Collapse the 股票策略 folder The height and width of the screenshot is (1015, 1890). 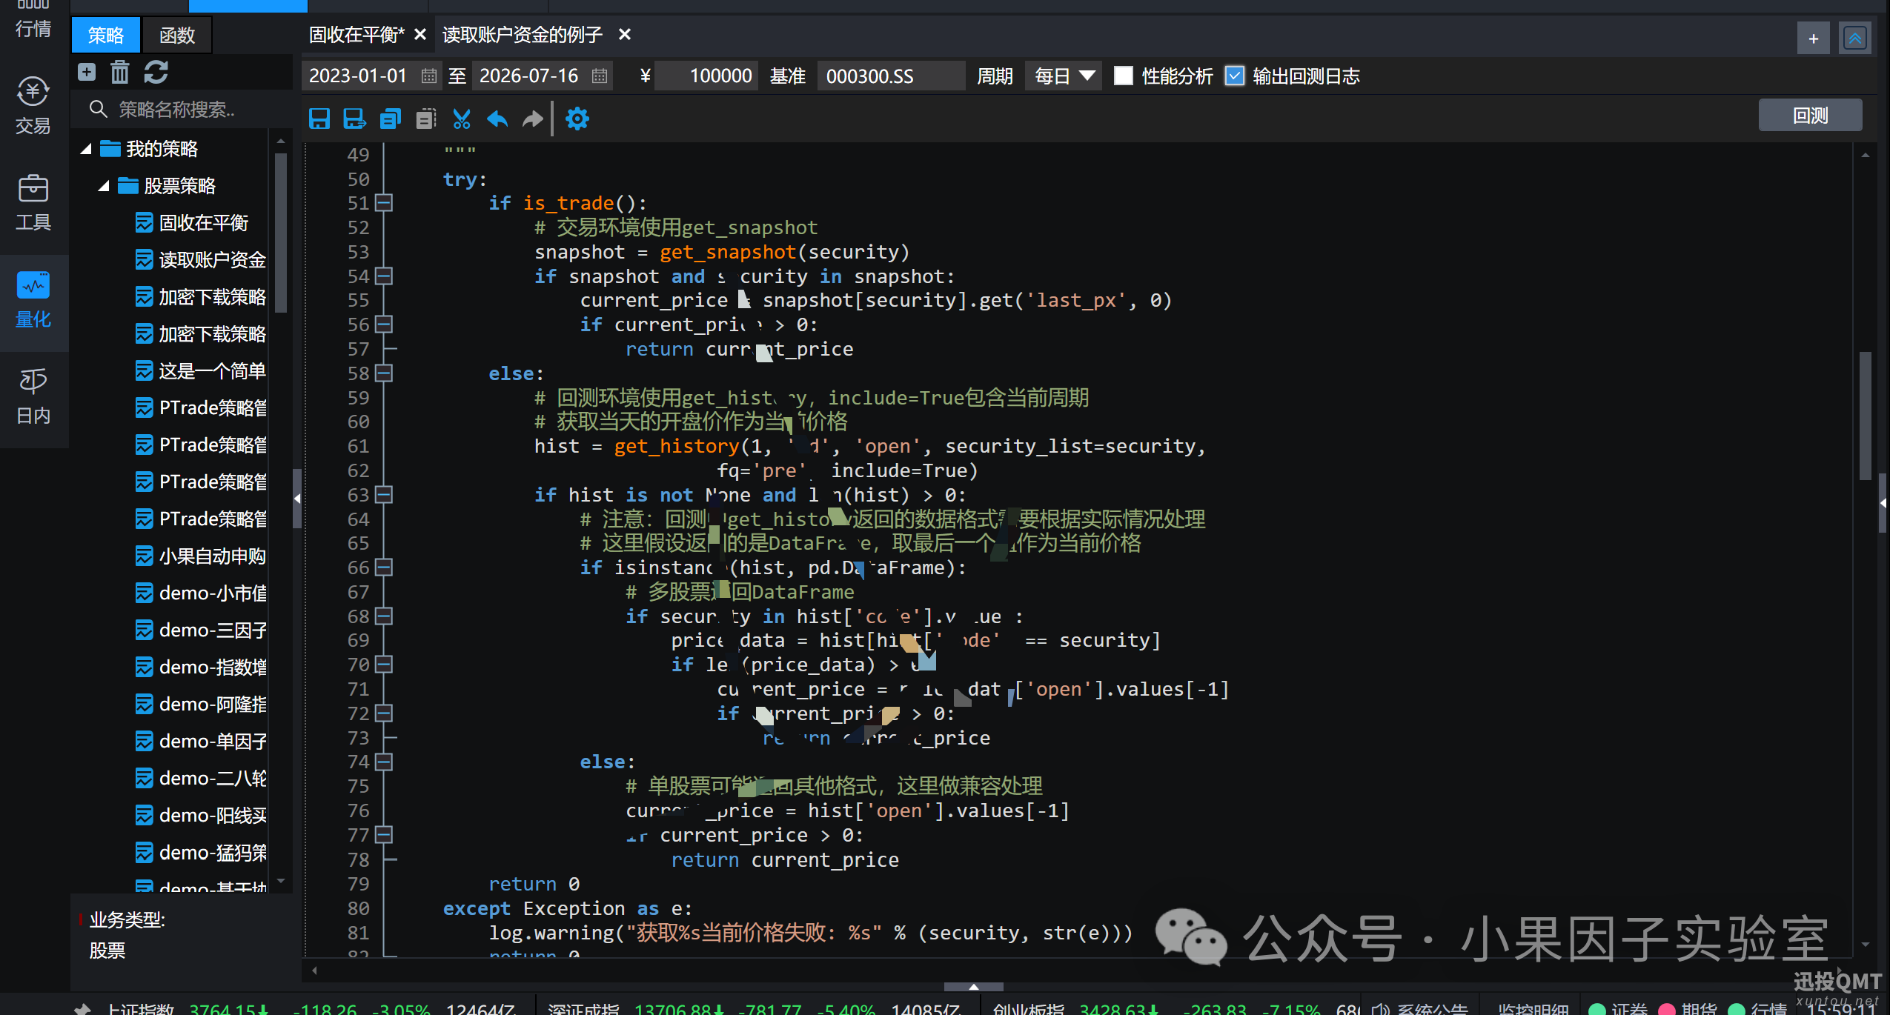(x=104, y=186)
